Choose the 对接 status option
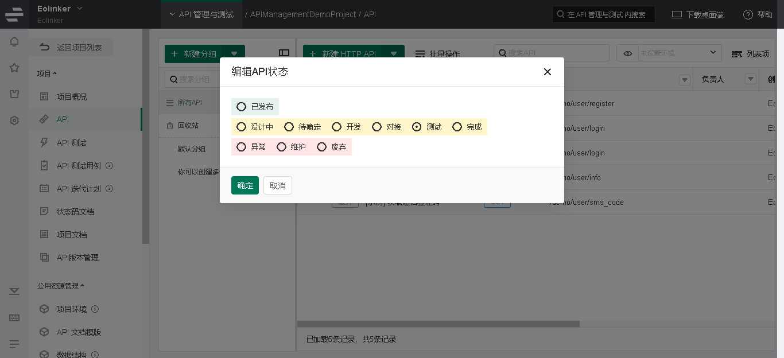Viewport: 784px width, 358px height. [x=377, y=127]
